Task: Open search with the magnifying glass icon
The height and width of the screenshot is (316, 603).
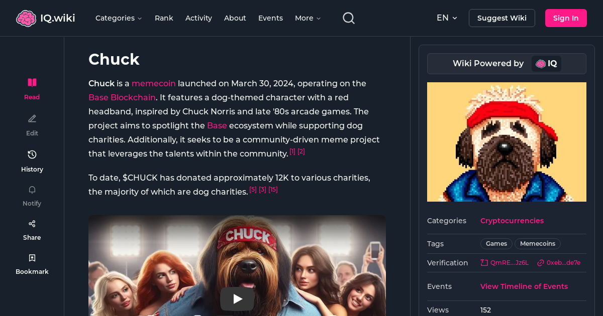Action: (x=348, y=18)
